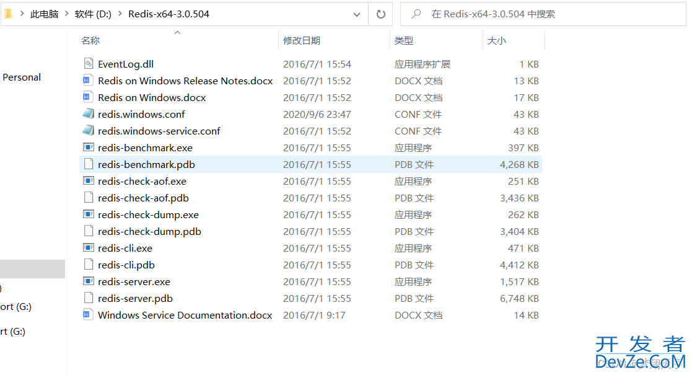Select the highlighted navigation pane item
The height and width of the screenshot is (375, 692).
coord(32,269)
